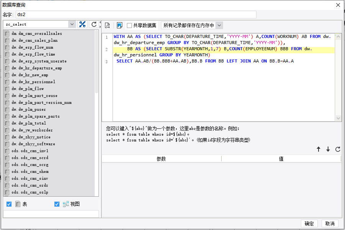The height and width of the screenshot is (230, 345).
Task: Toggle the 共享数据集 checkbox
Action: tap(130, 26)
